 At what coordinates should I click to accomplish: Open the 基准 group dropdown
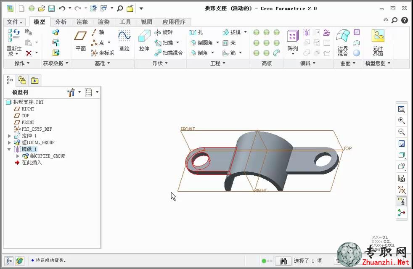click(103, 63)
